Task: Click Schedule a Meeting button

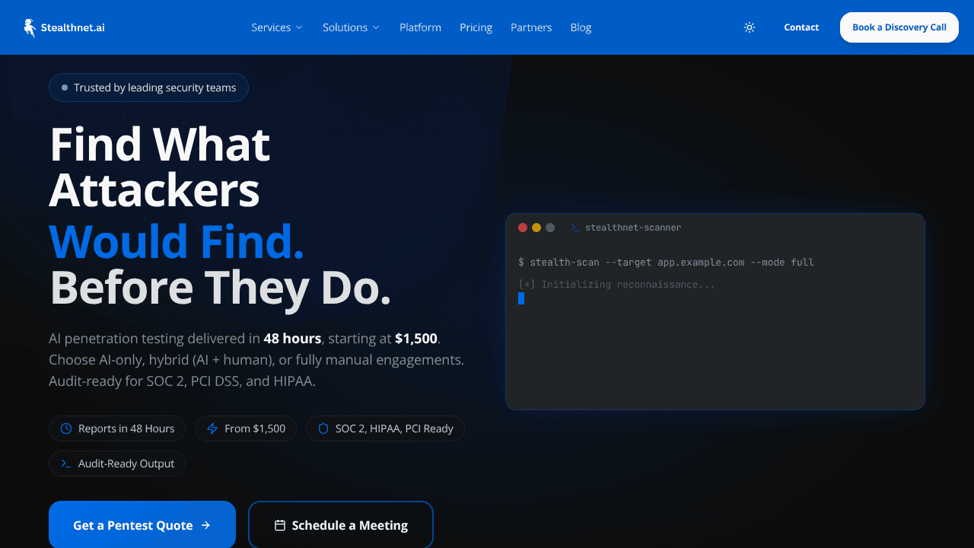Action: coord(341,524)
